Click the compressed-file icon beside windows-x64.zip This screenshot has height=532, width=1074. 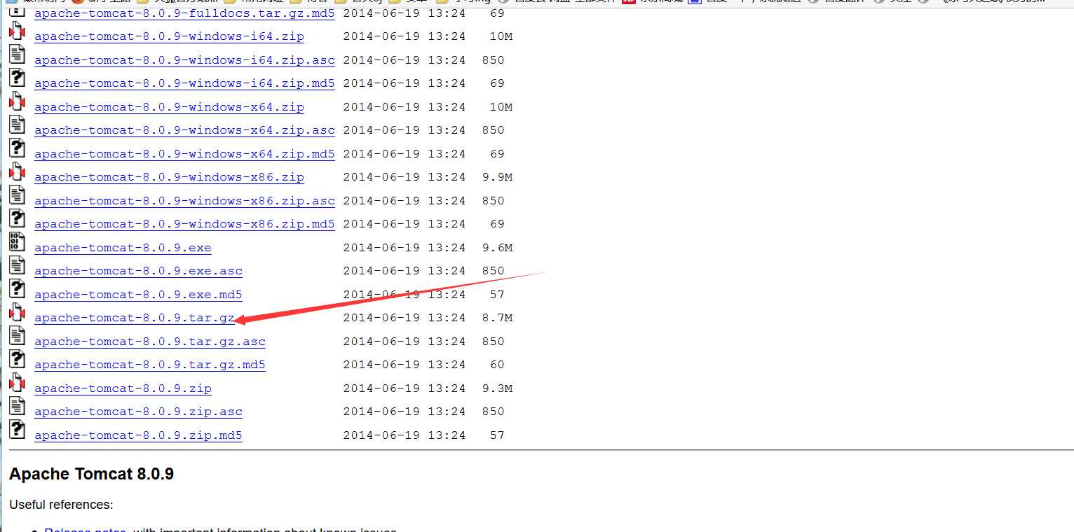17,101
